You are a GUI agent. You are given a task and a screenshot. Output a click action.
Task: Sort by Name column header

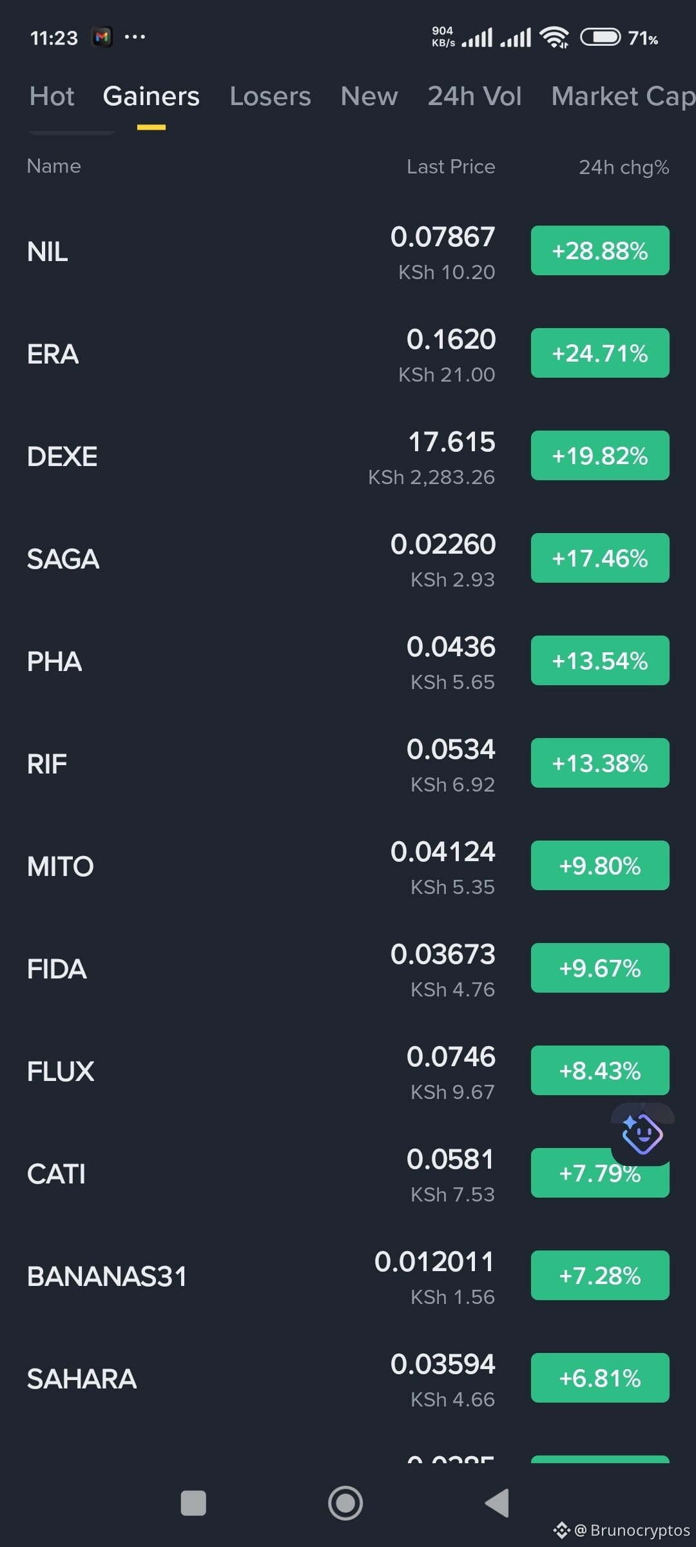pos(53,166)
